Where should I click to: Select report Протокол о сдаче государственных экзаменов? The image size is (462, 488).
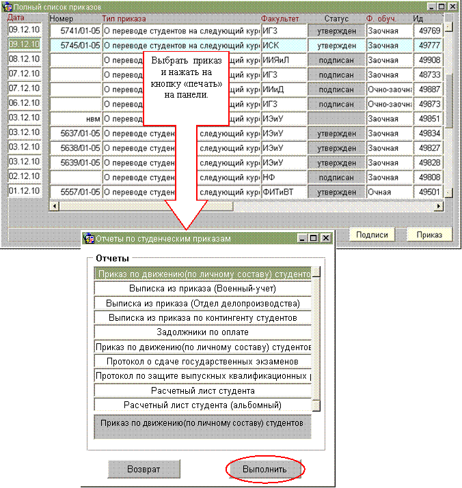click(202, 361)
